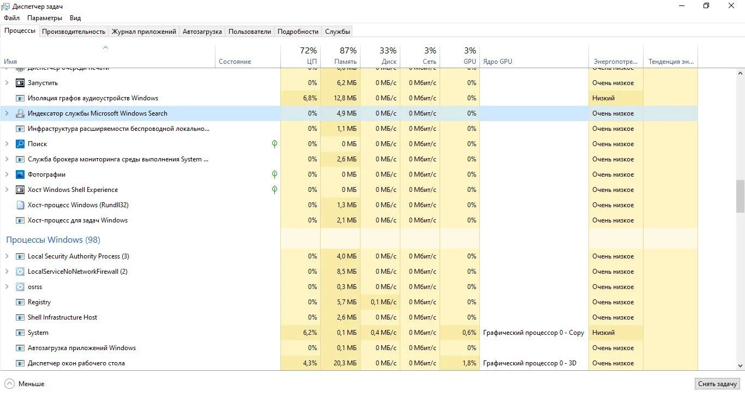Expand the osrss process group
This screenshot has height=397, width=745.
click(x=7, y=287)
